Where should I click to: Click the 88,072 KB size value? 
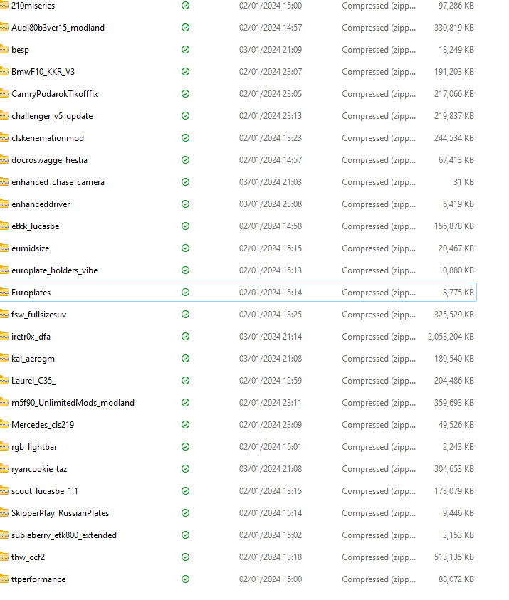pos(456,579)
